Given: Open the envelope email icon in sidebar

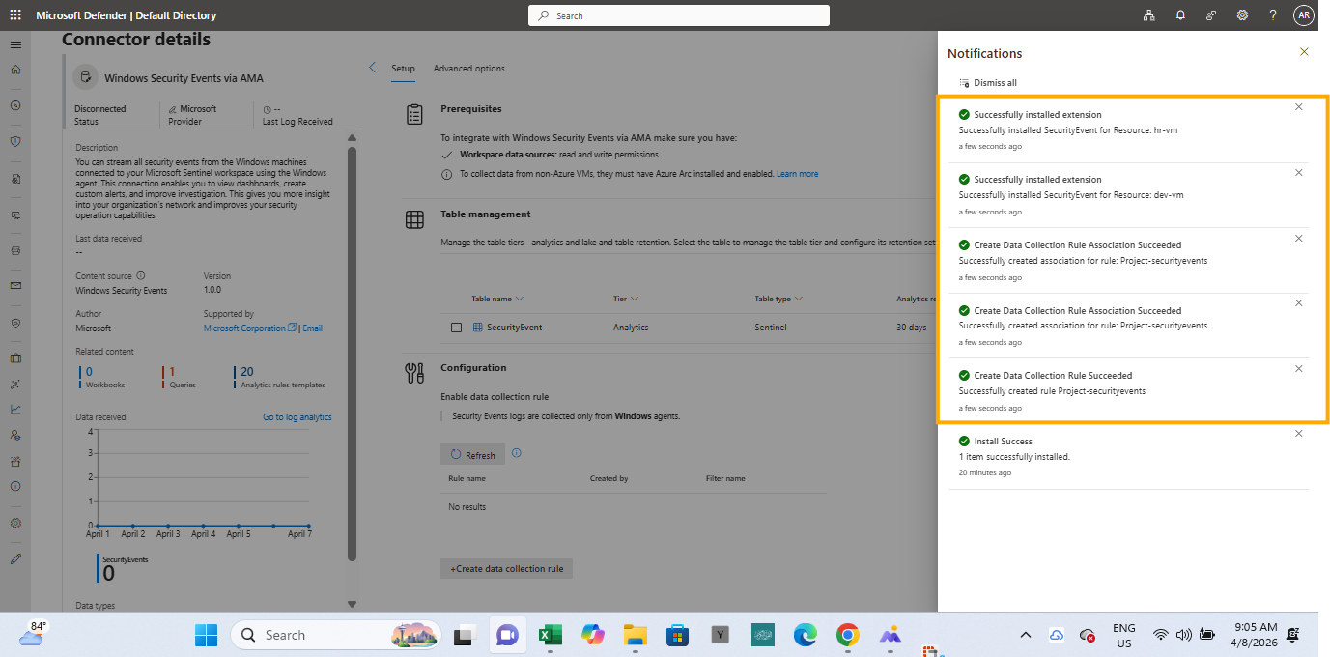Looking at the screenshot, I should (15, 286).
